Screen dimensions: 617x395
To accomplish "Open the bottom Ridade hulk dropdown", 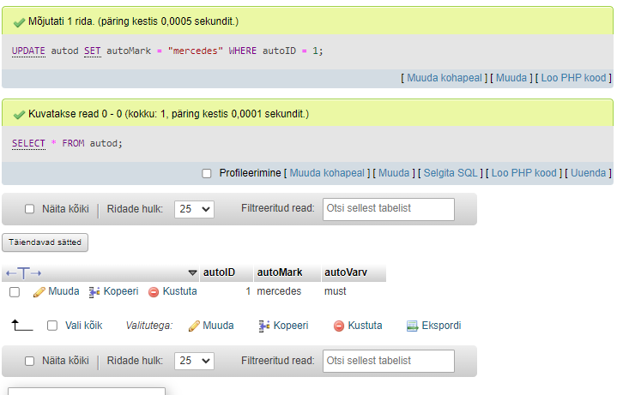I will 195,361.
